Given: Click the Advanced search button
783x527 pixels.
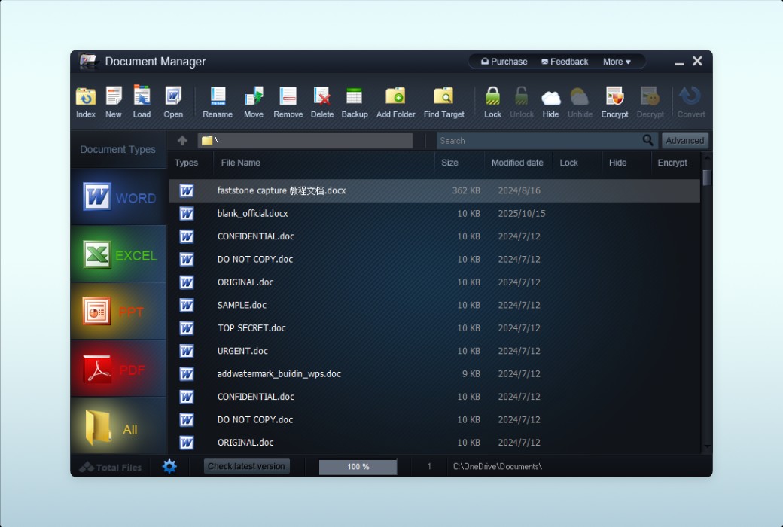Looking at the screenshot, I should 684,141.
